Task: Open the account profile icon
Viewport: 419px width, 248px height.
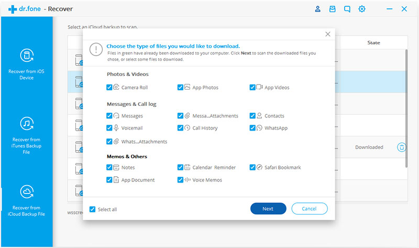Action: (317, 9)
